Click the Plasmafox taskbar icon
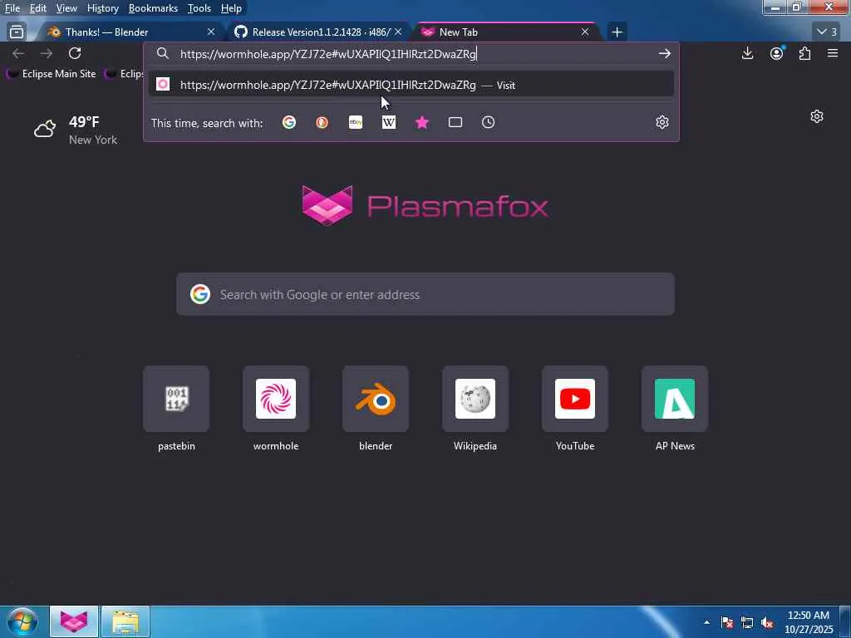The image size is (851, 638). (74, 621)
